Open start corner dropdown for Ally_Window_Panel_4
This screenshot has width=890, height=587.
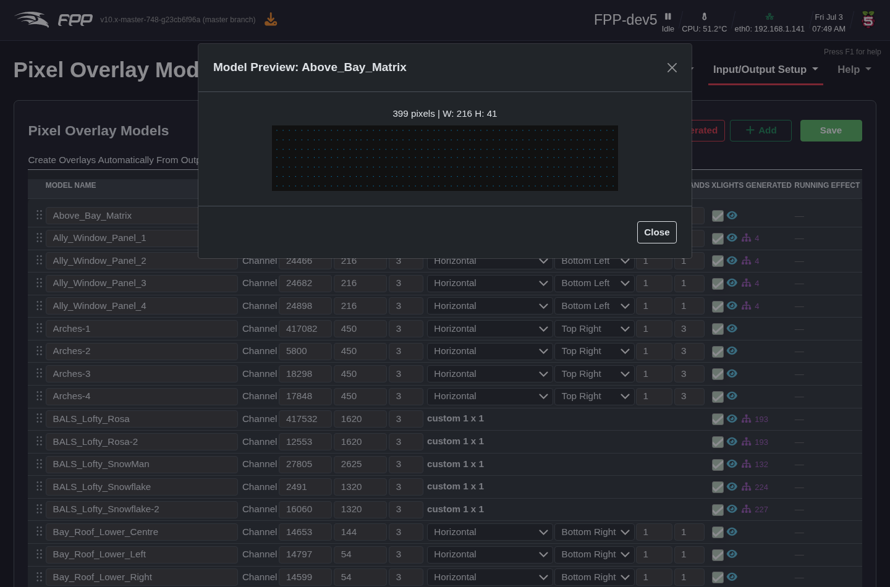tap(595, 306)
